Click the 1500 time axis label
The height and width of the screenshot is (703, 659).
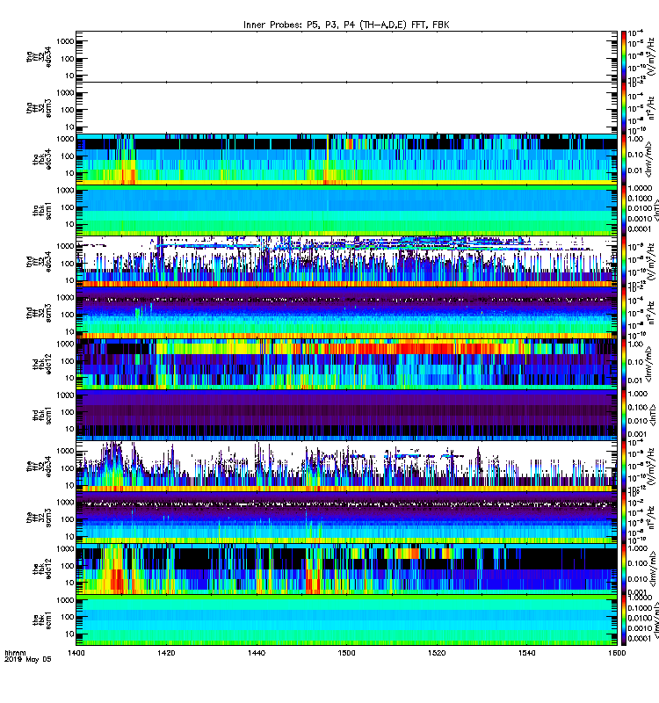click(346, 653)
